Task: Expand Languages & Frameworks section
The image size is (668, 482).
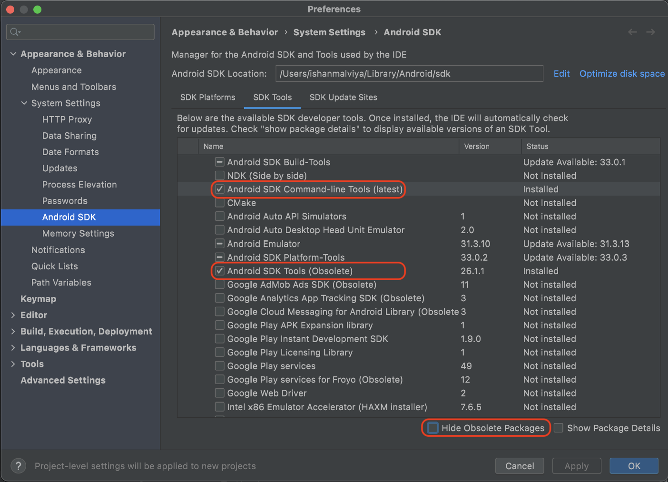Action: coord(13,348)
